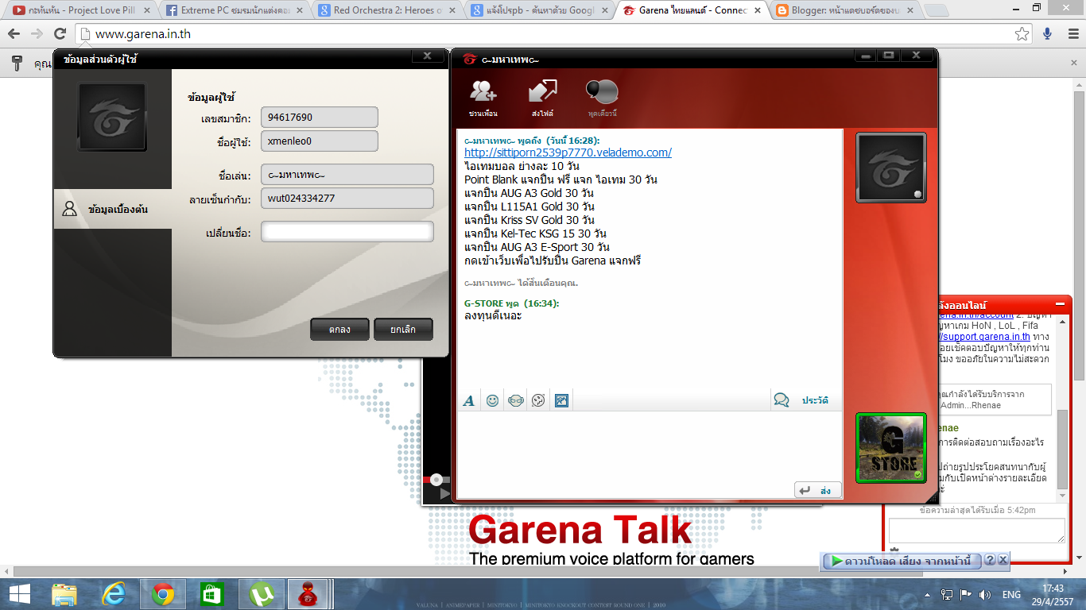Viewport: 1086px width, 610px height.
Task: Reload the page with the refresh icon
Action: point(60,34)
